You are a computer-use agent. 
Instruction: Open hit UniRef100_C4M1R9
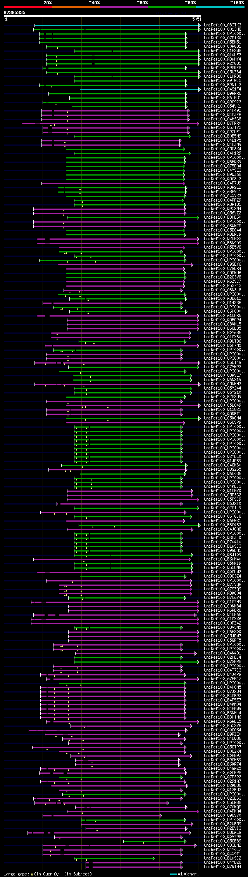(222, 153)
